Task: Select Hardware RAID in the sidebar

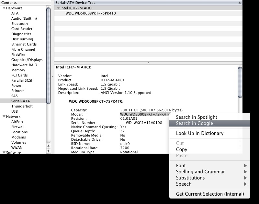Action: pos(24,65)
